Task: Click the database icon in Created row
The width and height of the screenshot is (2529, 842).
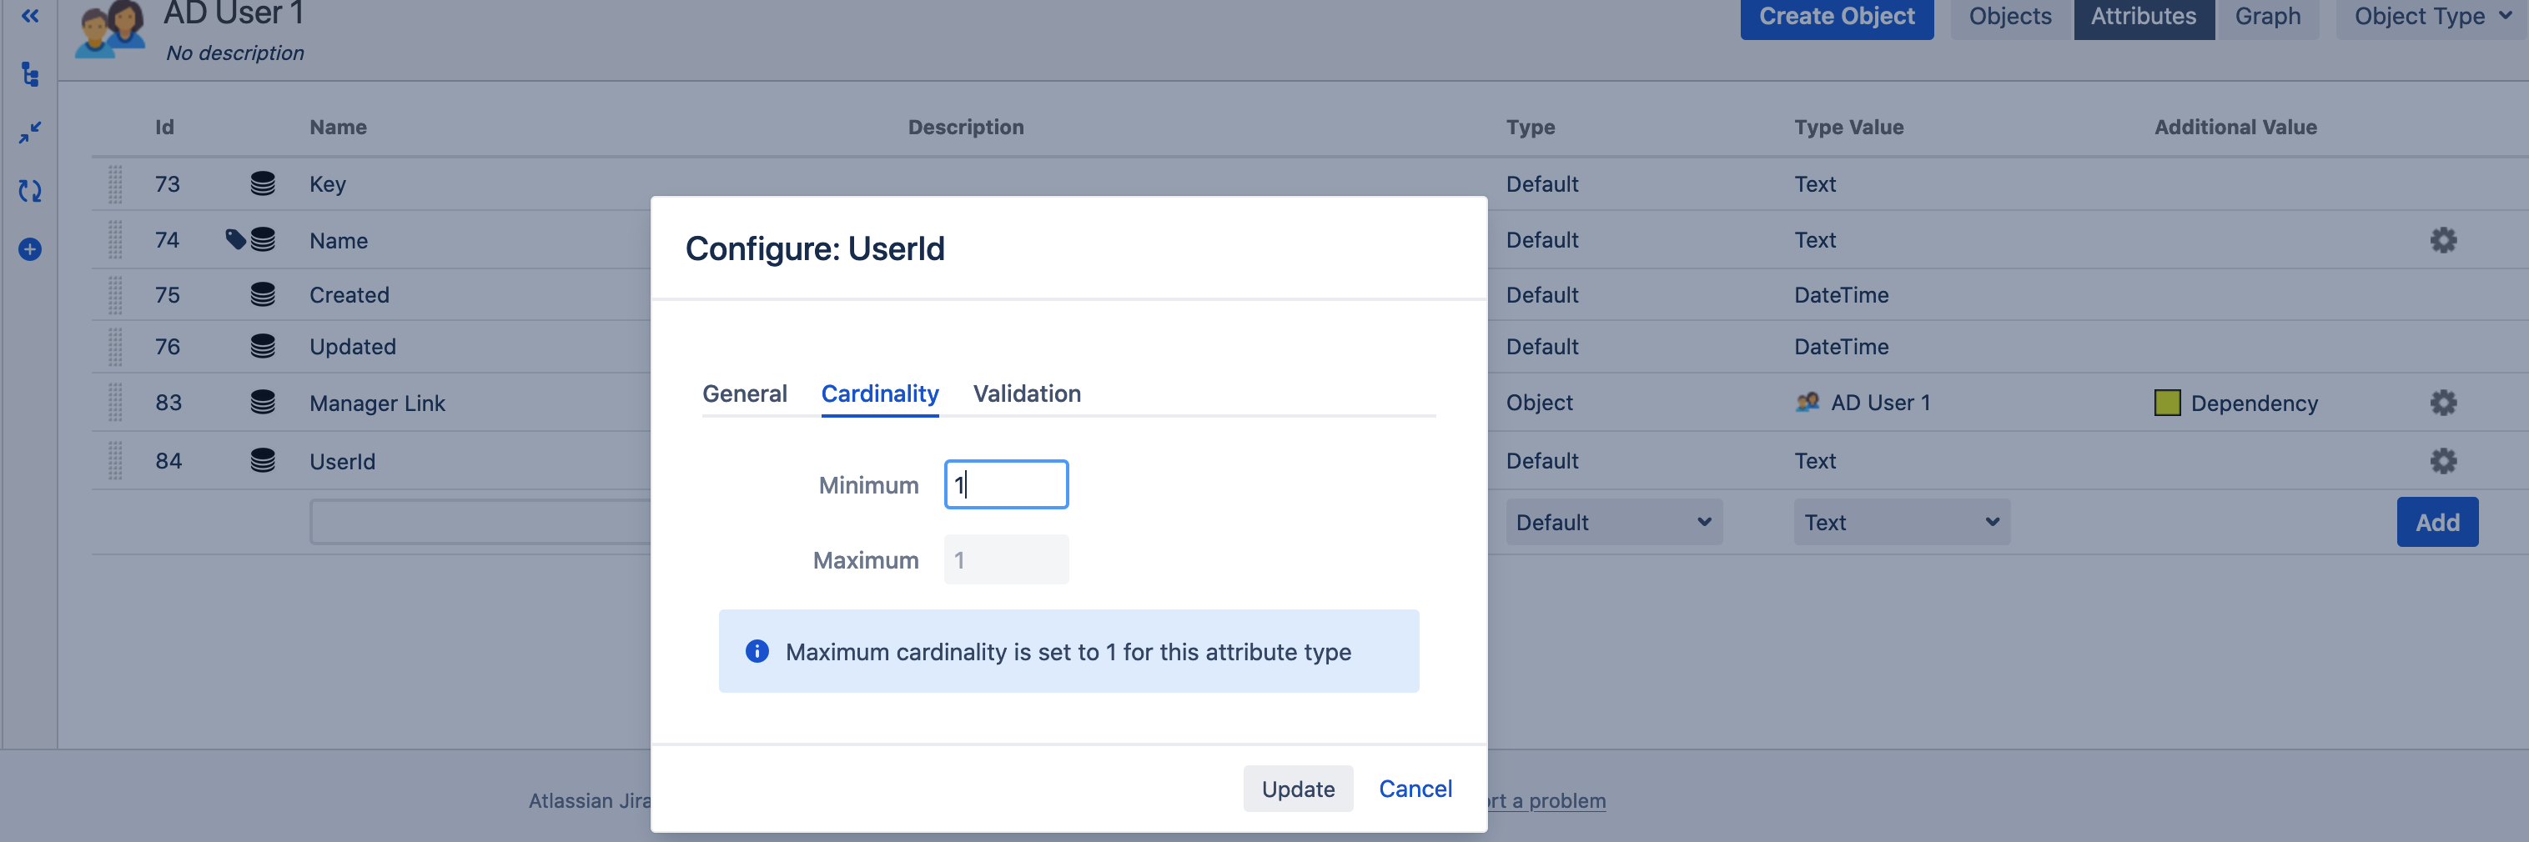Action: pyautogui.click(x=262, y=294)
